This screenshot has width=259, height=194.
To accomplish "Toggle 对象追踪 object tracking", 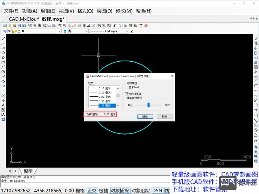I will pyautogui.click(x=141, y=191).
